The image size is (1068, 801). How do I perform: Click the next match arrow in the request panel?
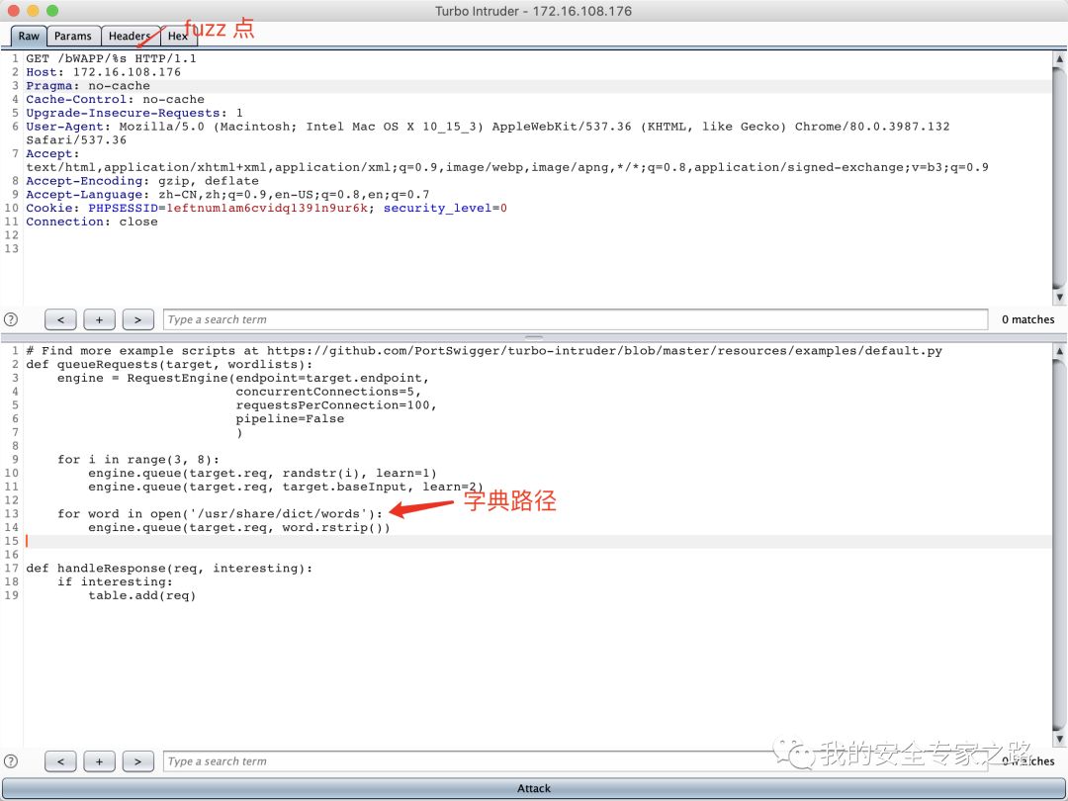(137, 318)
